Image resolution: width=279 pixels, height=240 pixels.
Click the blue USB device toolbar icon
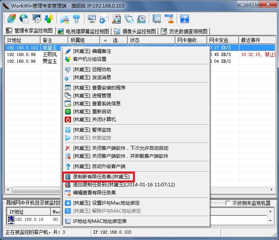[x=77, y=19]
